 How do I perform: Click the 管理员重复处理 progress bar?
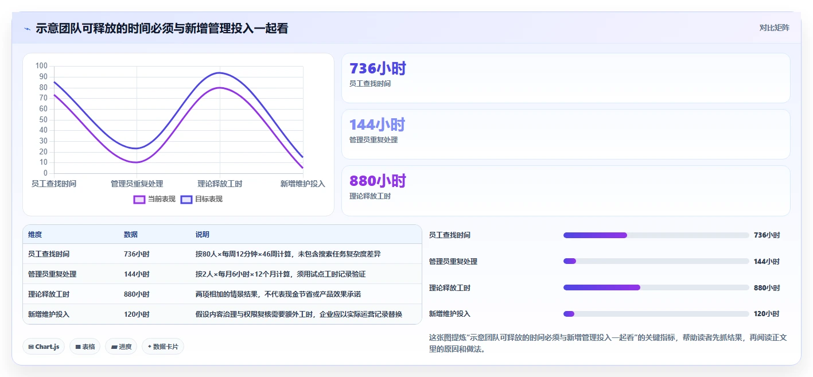pos(656,261)
